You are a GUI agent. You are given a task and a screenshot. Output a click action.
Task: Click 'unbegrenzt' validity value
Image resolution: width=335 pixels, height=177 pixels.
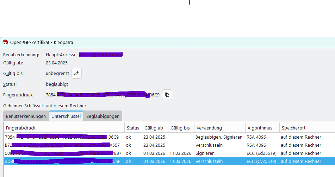pyautogui.click(x=57, y=74)
